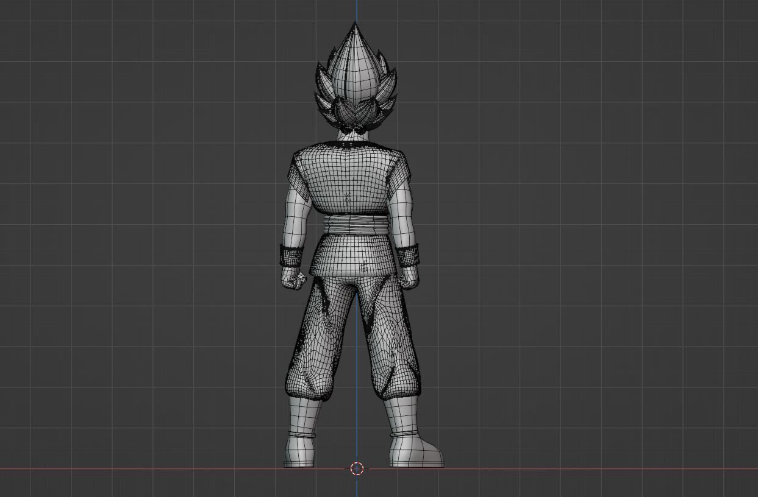The image size is (758, 497).
Task: Select the wristband on the right arm
Action: point(408,254)
